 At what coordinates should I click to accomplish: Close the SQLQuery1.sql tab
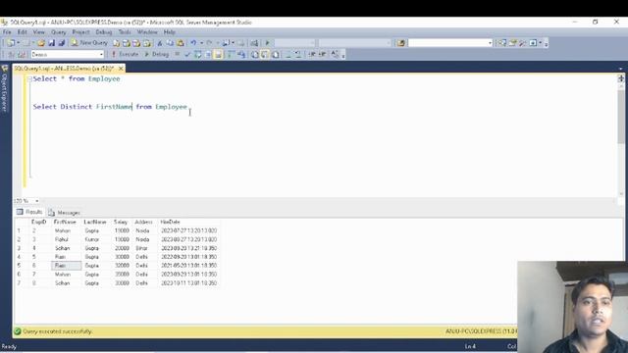121,69
